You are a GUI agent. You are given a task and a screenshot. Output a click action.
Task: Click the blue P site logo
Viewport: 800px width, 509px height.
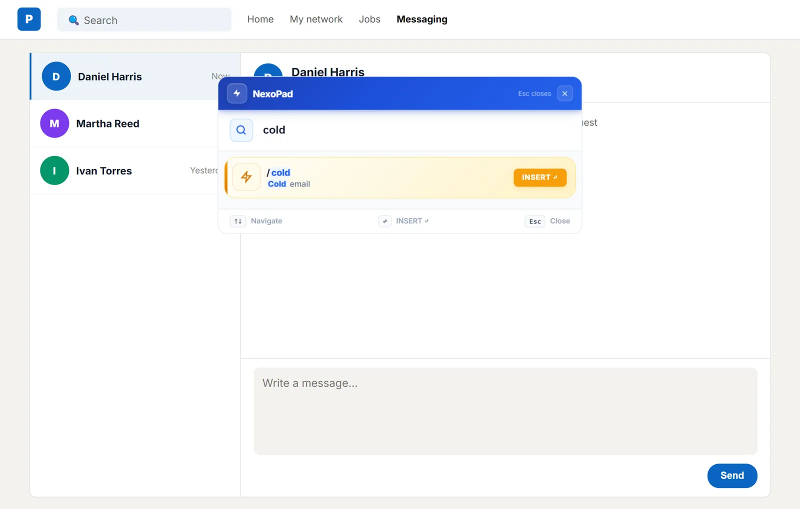[x=29, y=19]
